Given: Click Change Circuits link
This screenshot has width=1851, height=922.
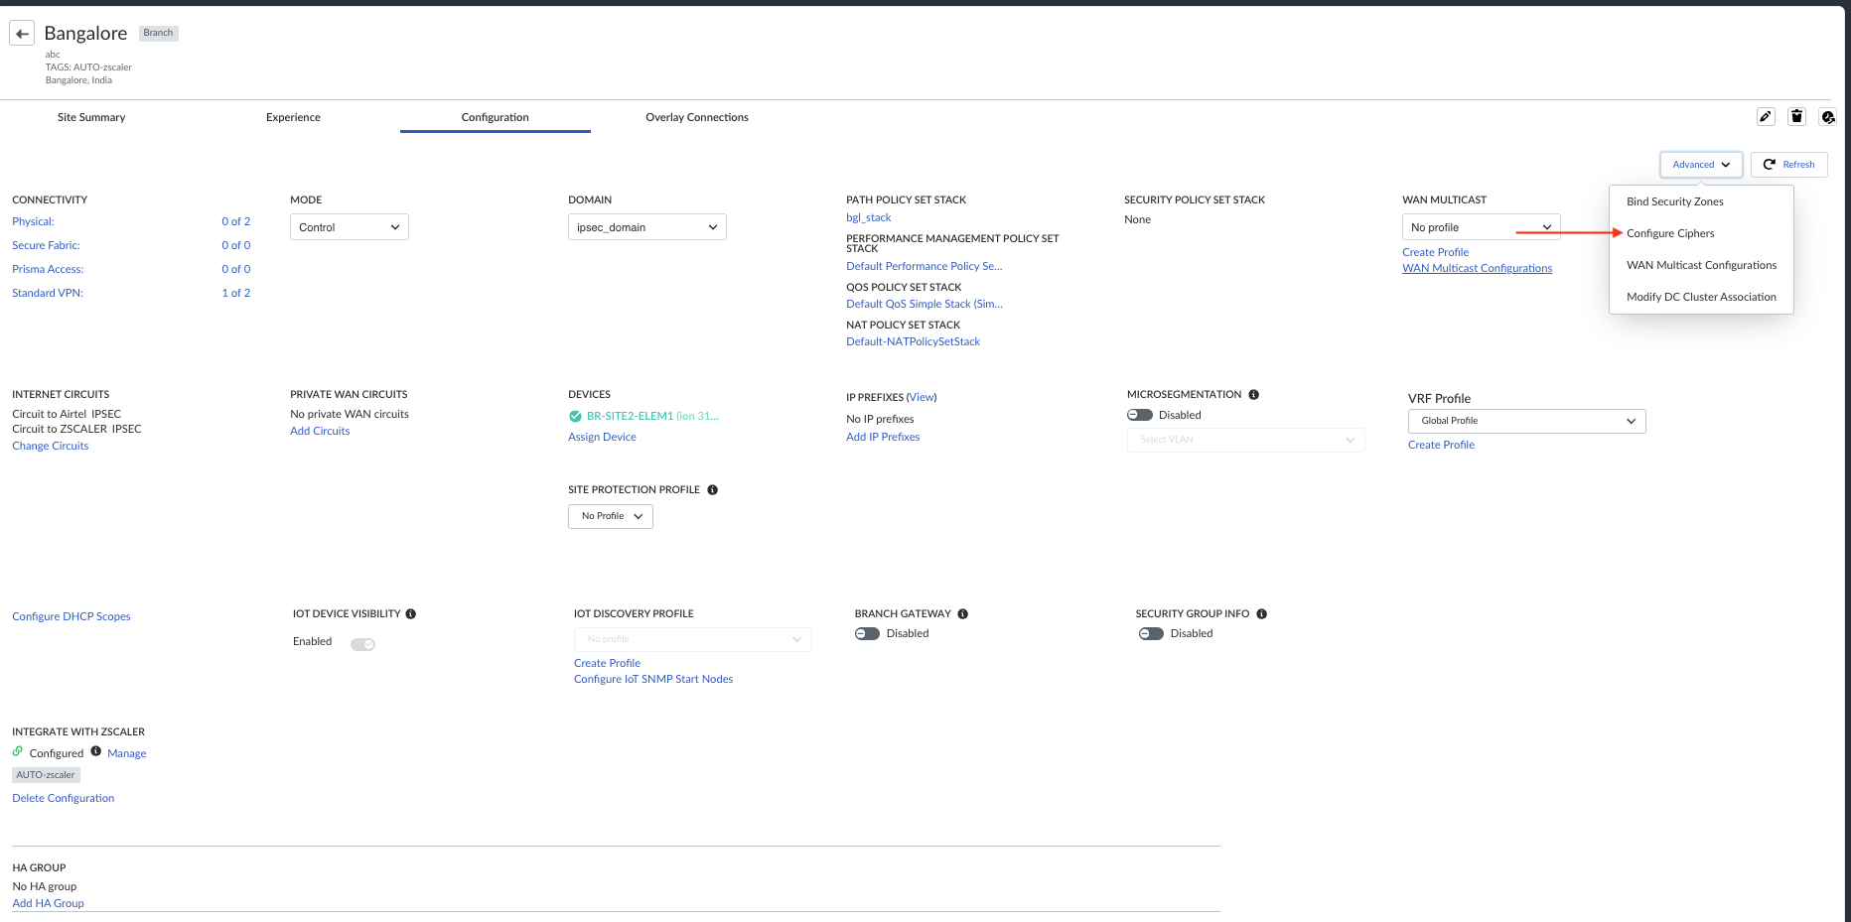Looking at the screenshot, I should click(x=51, y=446).
